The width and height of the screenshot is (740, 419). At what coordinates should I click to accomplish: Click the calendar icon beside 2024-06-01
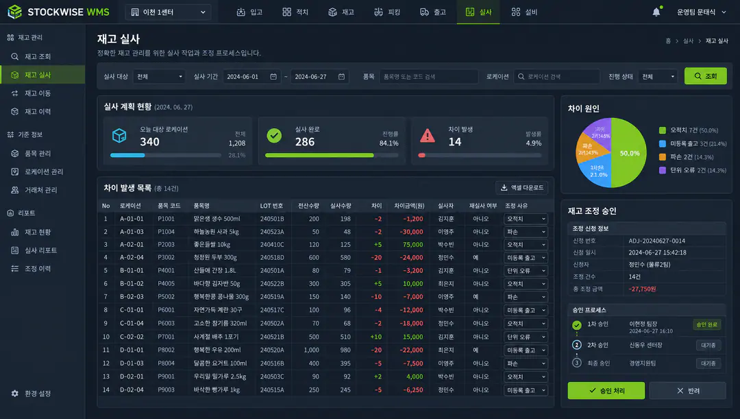[273, 77]
